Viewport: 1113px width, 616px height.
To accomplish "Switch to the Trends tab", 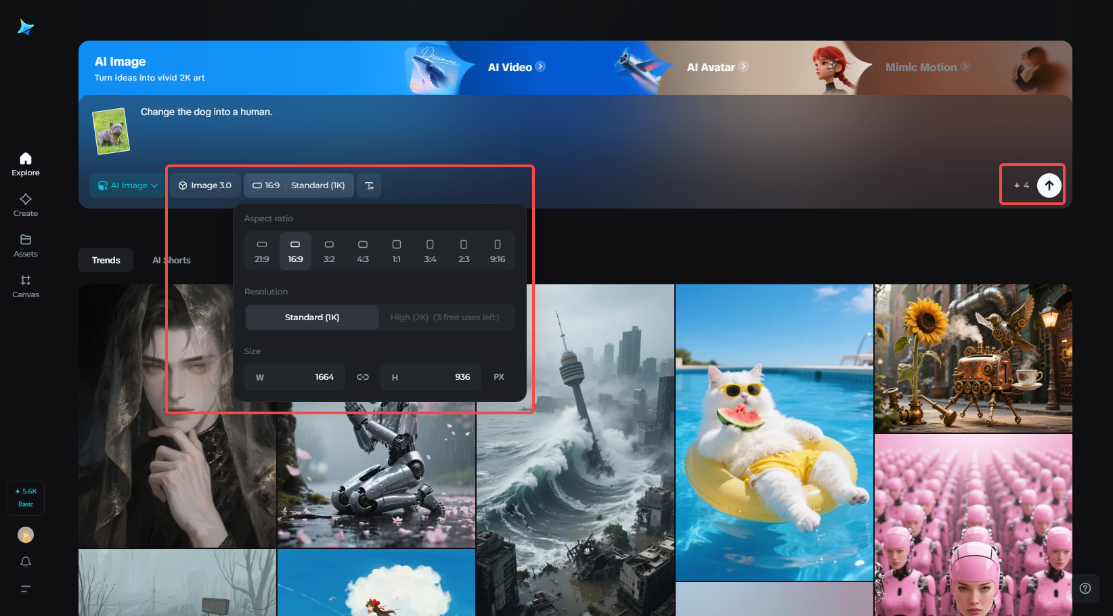I will pyautogui.click(x=106, y=260).
